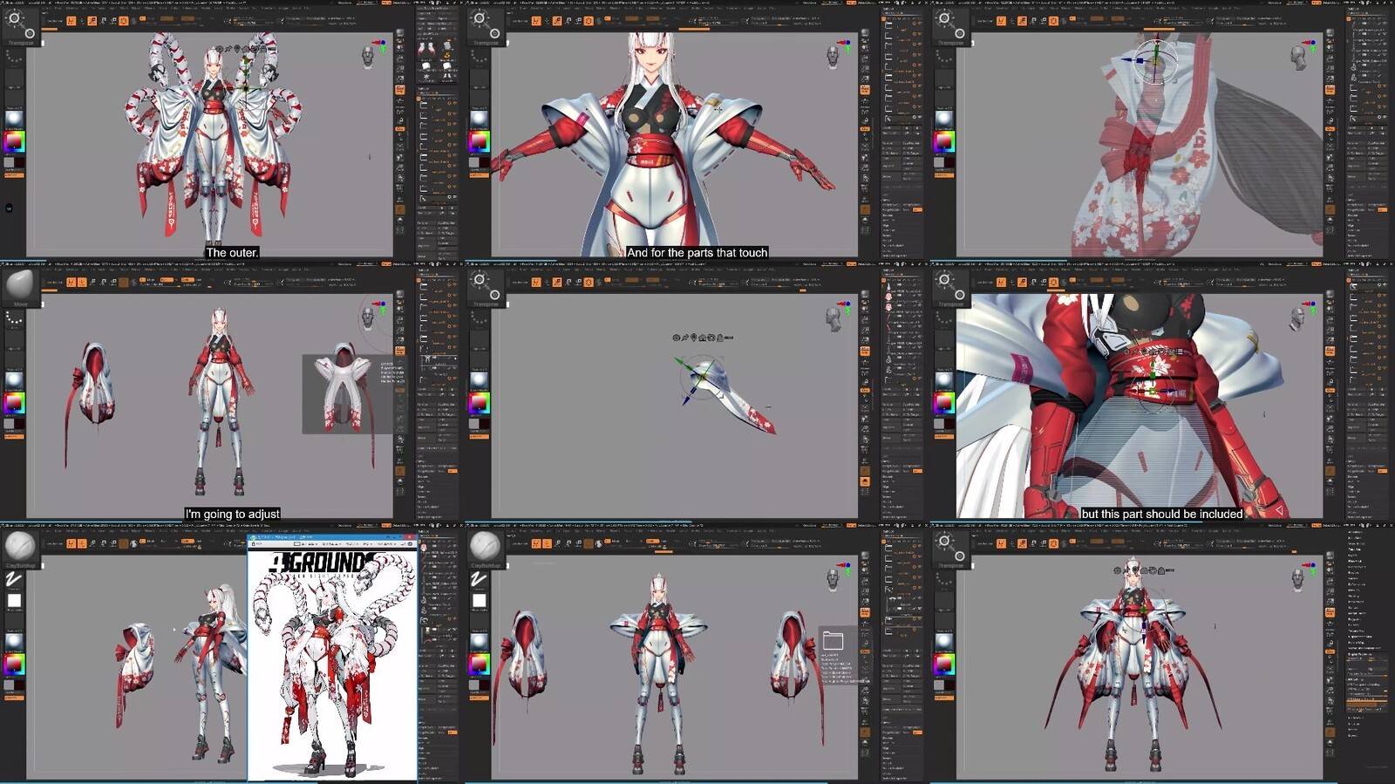Toggle the Draw mode button in top-left view
The image size is (1395, 784).
click(82, 21)
